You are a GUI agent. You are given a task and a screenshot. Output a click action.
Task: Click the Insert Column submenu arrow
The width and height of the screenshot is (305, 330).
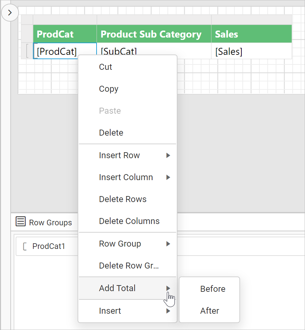168,177
